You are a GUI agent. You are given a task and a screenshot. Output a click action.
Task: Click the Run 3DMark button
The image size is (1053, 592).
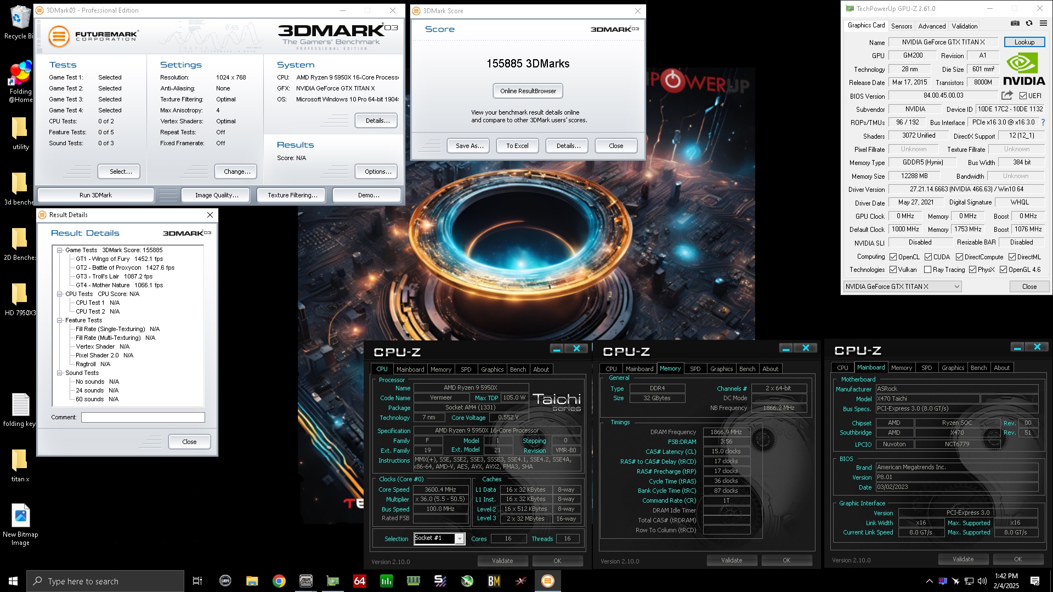point(95,195)
